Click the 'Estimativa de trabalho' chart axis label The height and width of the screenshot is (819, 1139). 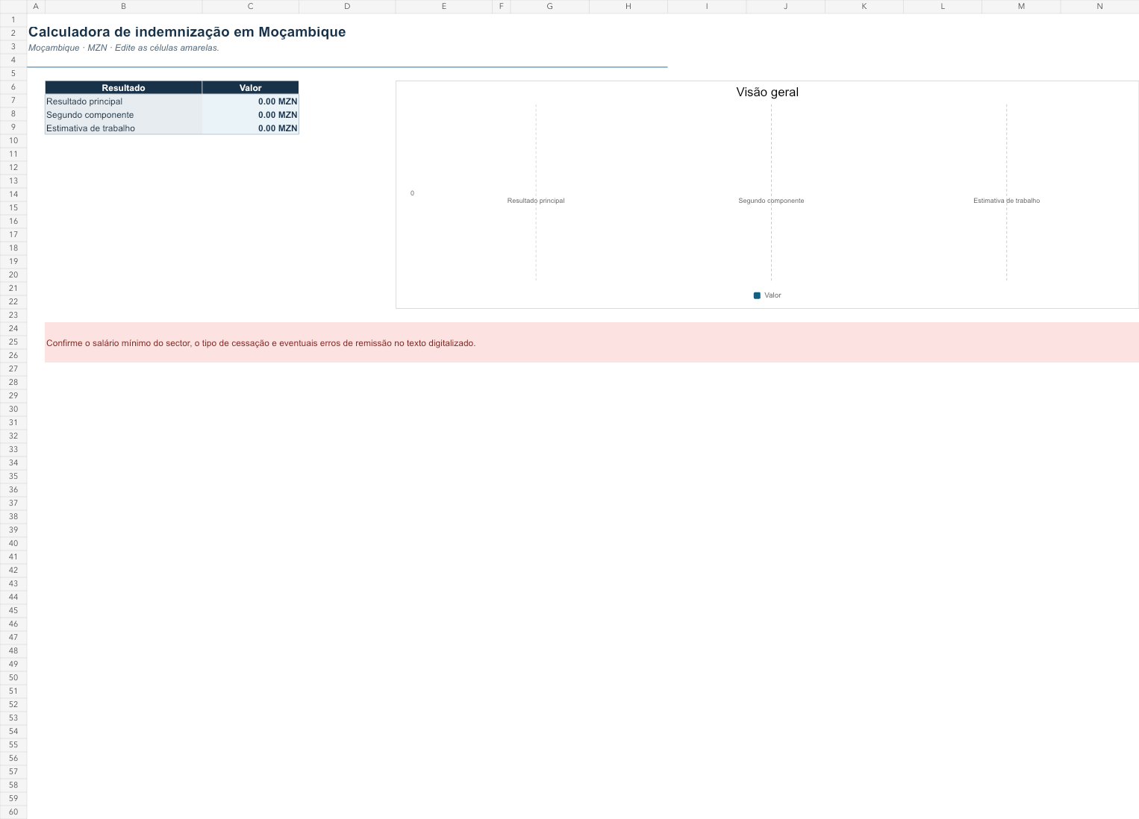[1006, 201]
